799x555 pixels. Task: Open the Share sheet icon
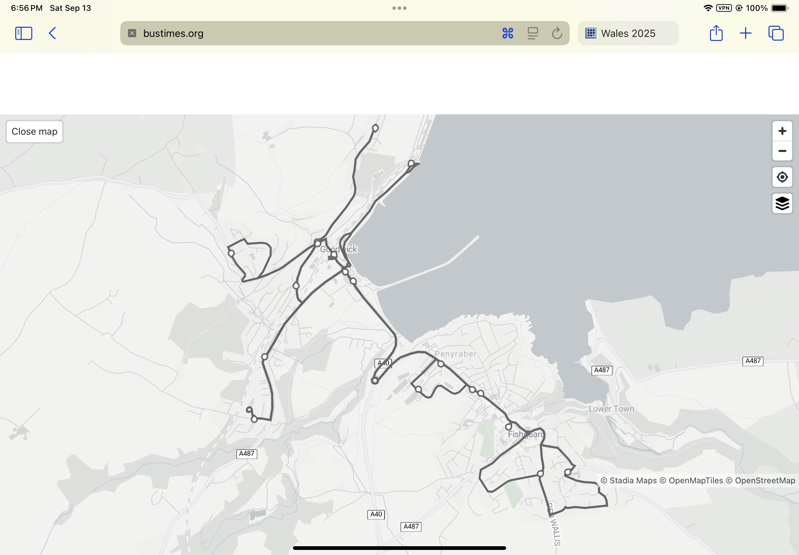pyautogui.click(x=716, y=34)
